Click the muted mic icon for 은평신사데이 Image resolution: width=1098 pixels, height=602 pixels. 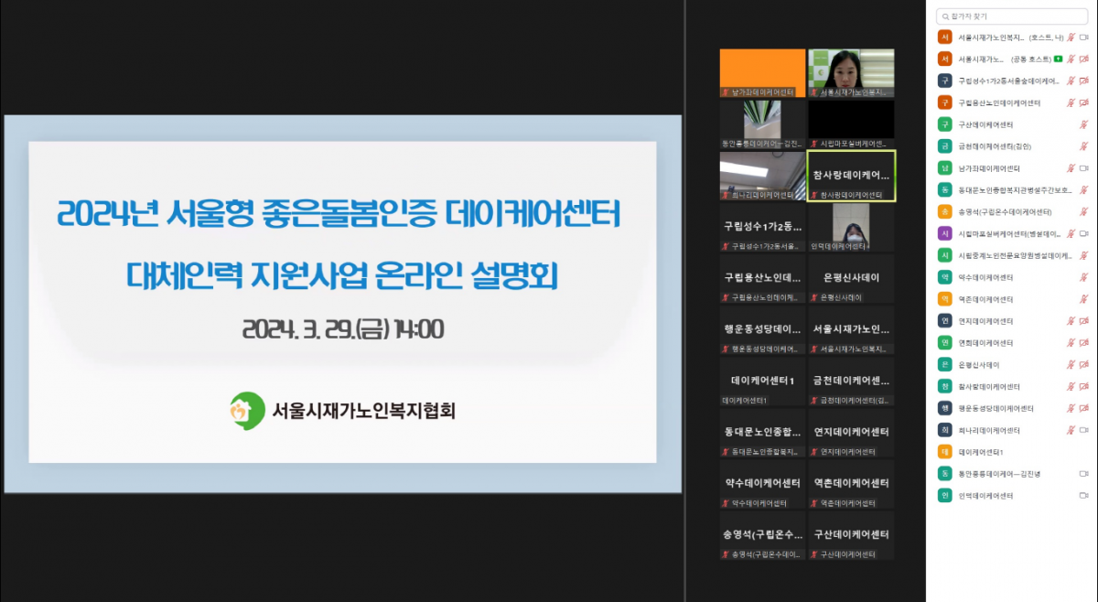click(1071, 364)
